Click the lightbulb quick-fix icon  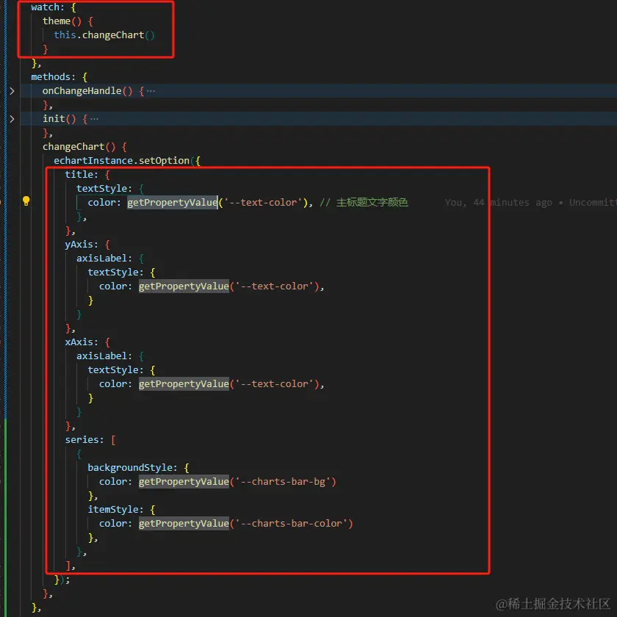26,201
